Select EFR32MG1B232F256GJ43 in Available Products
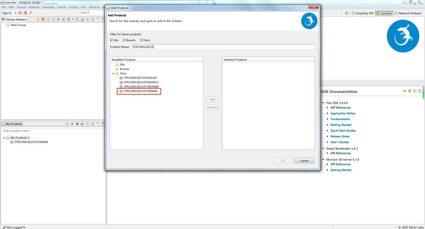The height and width of the screenshot is (229, 425). coord(140,78)
